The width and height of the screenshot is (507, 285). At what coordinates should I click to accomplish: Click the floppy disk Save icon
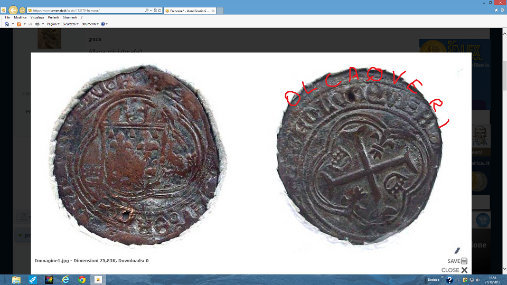point(464,261)
